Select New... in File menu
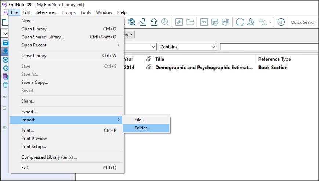The image size is (319, 181). coord(66,21)
